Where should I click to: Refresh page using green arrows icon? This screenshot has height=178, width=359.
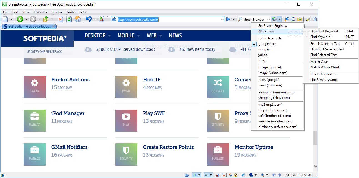(x=69, y=19)
